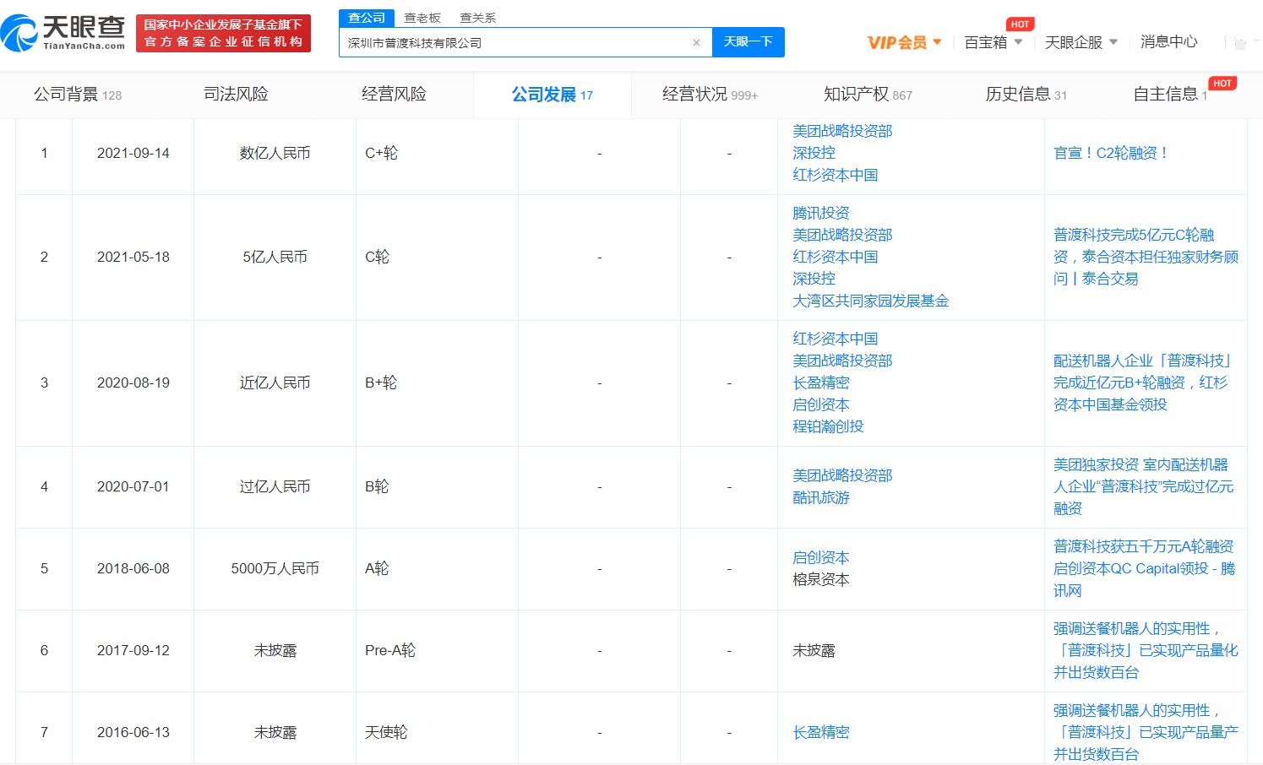Switch to 司法风险 tab
Screen dimensions: 1263x765
tap(236, 95)
